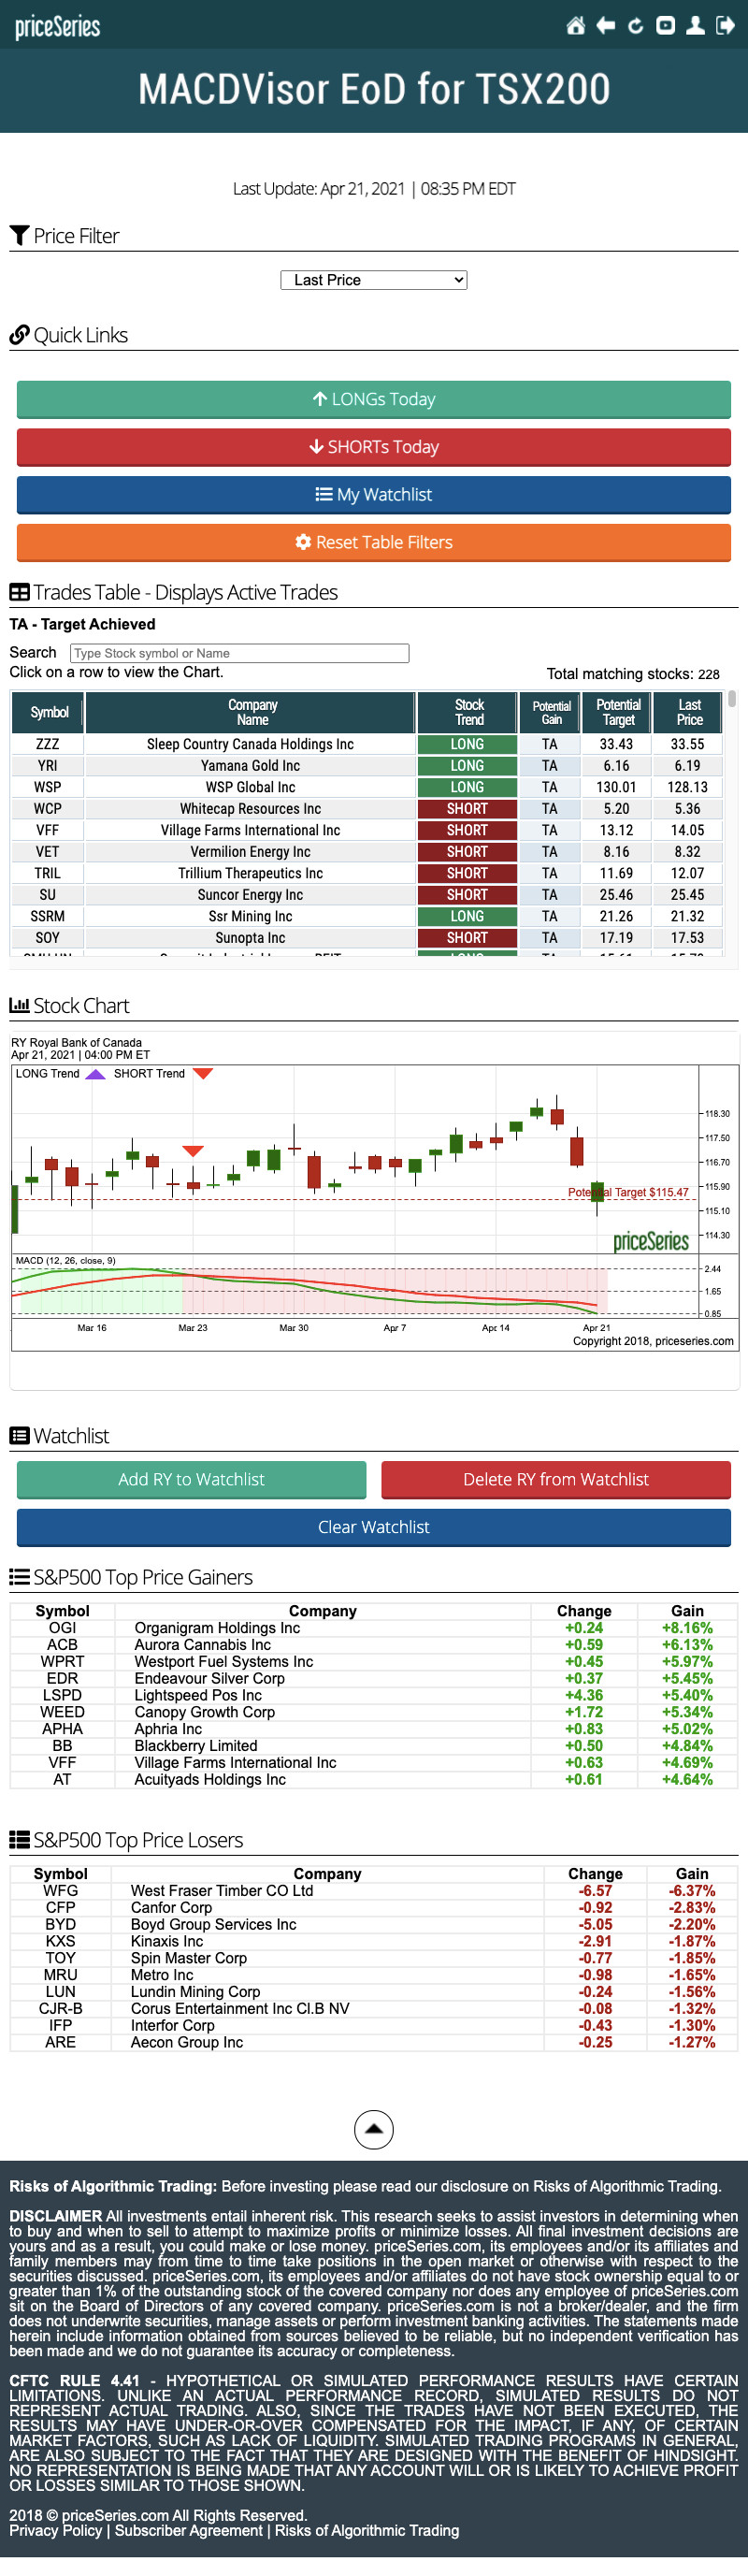Image resolution: width=748 pixels, height=2576 pixels.
Task: Open the user profile icon
Action: [x=695, y=26]
